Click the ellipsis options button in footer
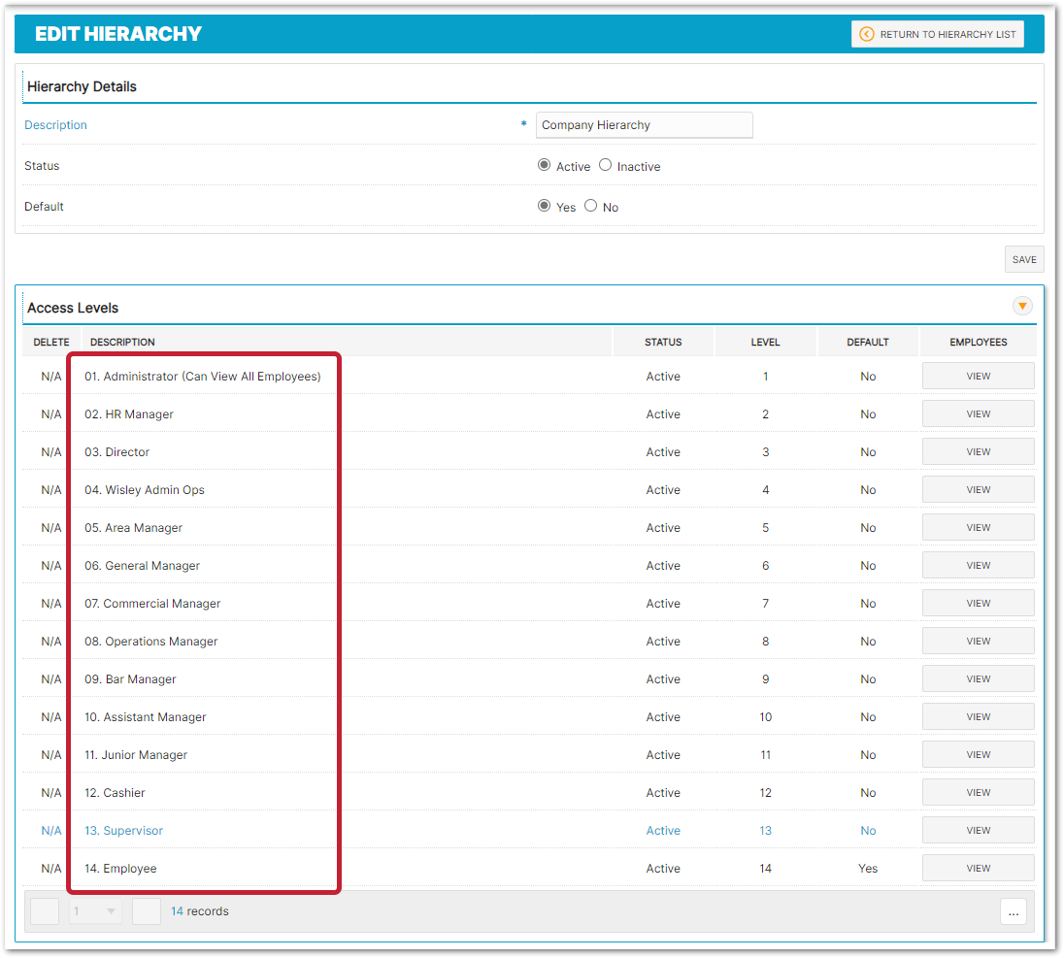 coord(1014,912)
